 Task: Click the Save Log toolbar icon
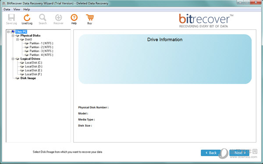click(11, 18)
